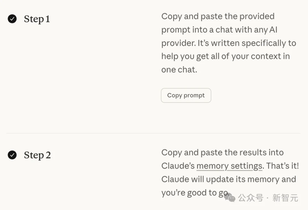This screenshot has width=308, height=210.
Task: Click "one chat." ending Step 1 description
Action: coord(179,70)
